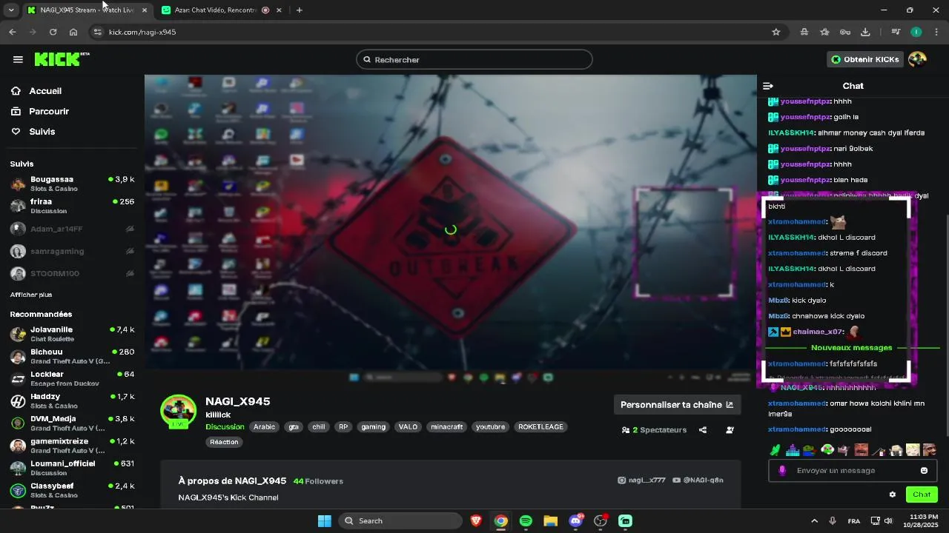Click the Arabic tag
The image size is (949, 533).
tap(264, 427)
